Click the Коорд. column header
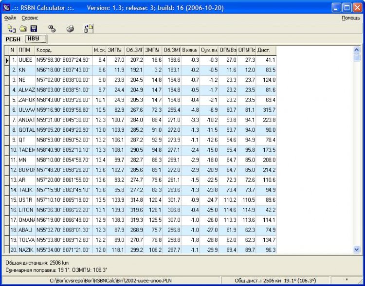Viewport: 365px width, 286px height. coord(64,50)
